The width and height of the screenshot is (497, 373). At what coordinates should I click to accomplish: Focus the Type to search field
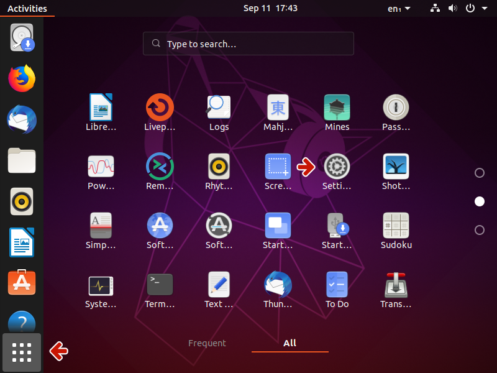[x=248, y=44]
